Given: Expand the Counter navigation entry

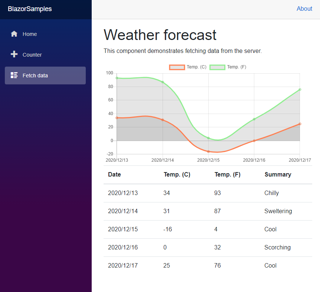Looking at the screenshot, I should [x=33, y=54].
